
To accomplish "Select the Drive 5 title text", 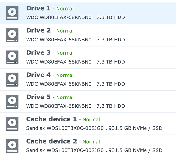I will (x=38, y=97).
